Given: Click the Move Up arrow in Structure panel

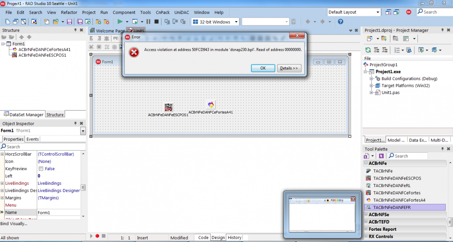Looking at the screenshot, I should pos(22,37).
